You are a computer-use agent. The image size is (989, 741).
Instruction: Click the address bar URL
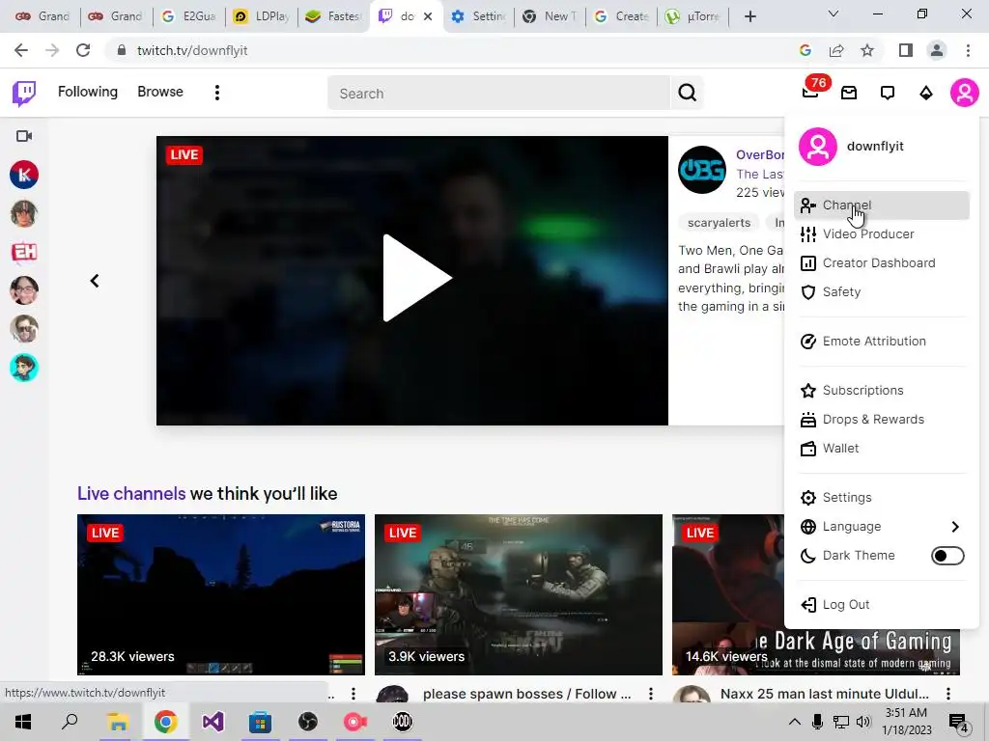192,50
